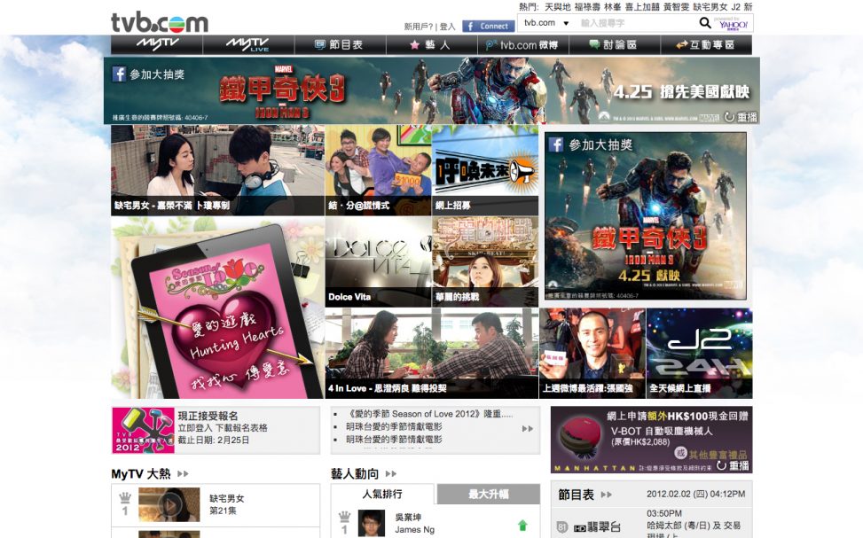Click hot topic link J2
The image size is (863, 538).
point(736,7)
